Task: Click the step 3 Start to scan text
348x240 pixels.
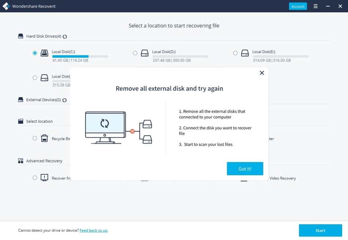Action: [206, 144]
